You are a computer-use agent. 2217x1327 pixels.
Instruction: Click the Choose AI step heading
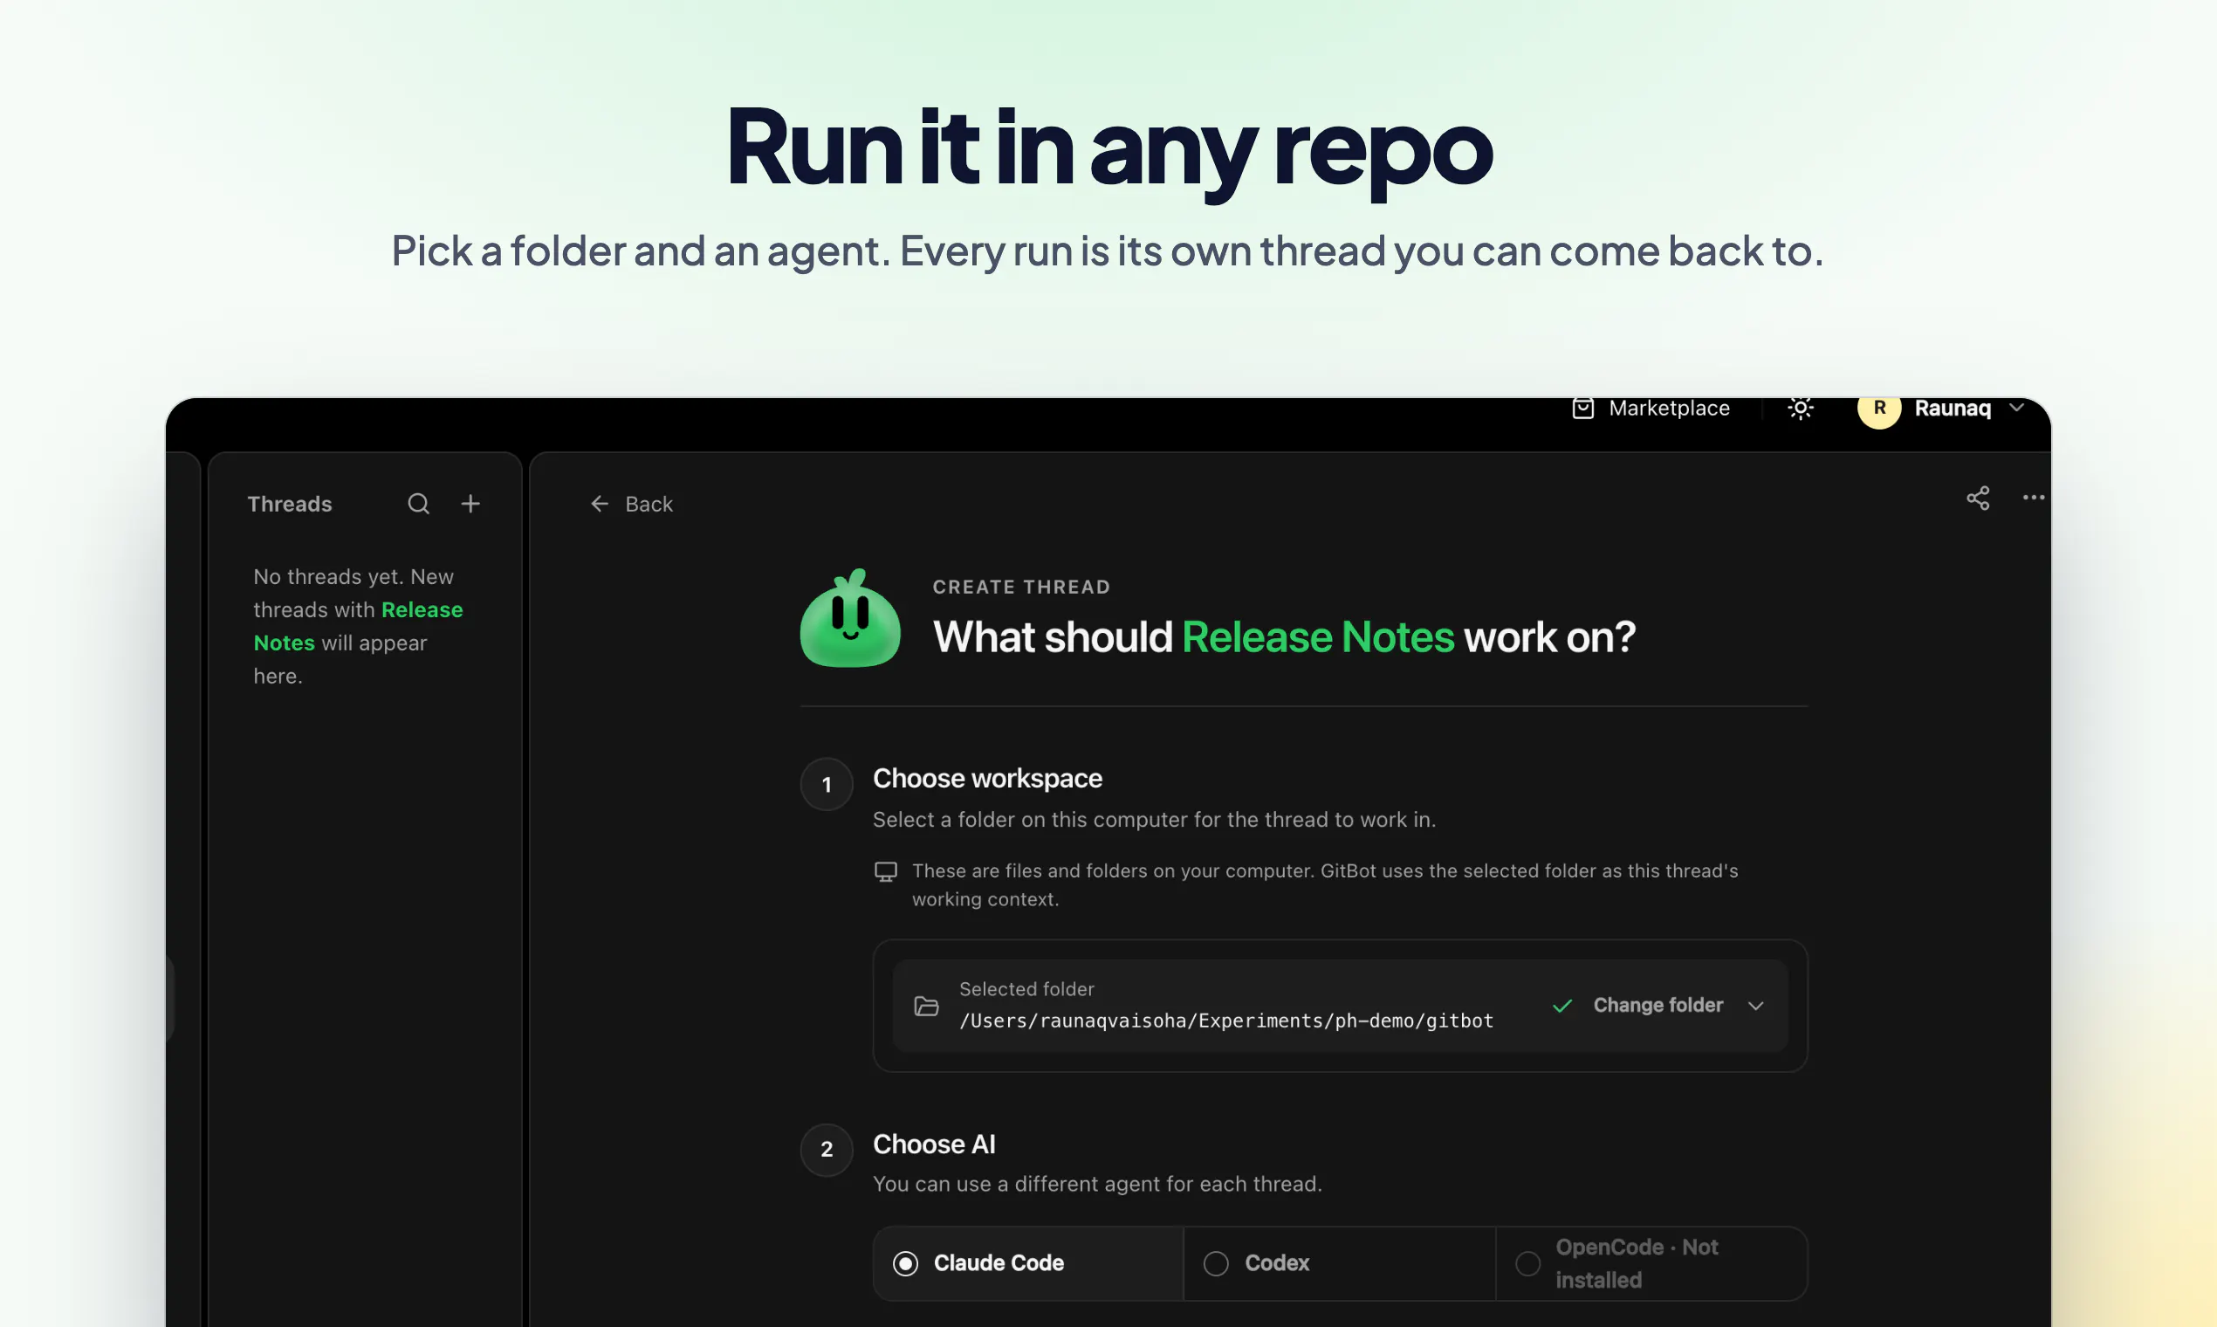(x=934, y=1145)
